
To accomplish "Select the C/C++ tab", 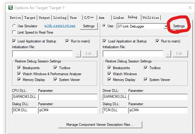I will [x=90, y=18].
